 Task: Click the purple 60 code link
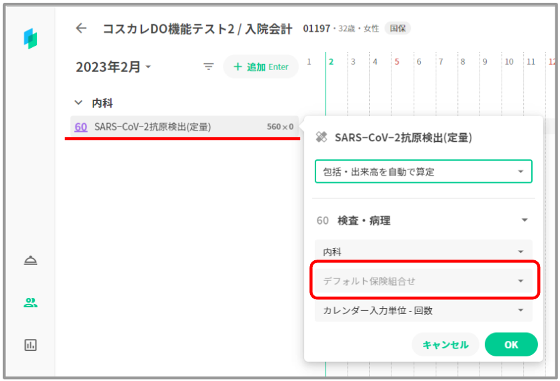pyautogui.click(x=81, y=127)
